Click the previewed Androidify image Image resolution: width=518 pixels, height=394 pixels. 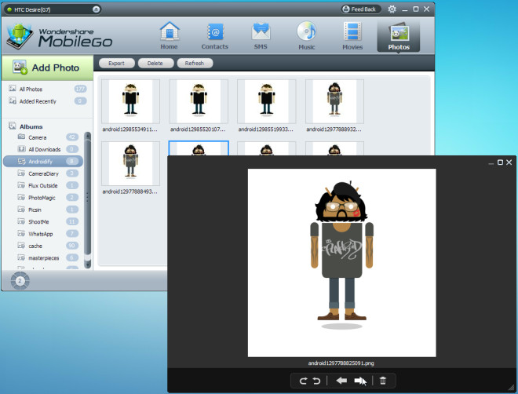[x=342, y=263]
